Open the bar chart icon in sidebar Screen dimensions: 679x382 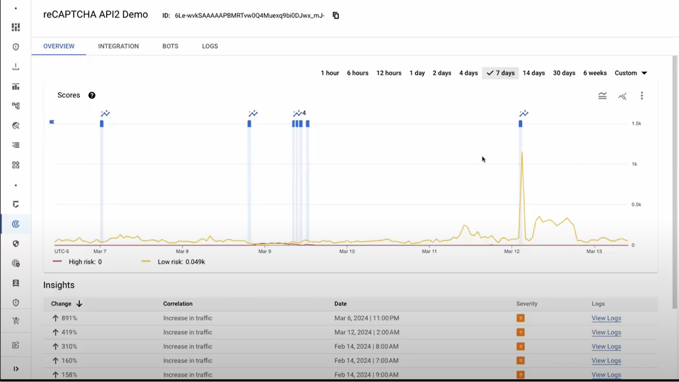(x=16, y=86)
